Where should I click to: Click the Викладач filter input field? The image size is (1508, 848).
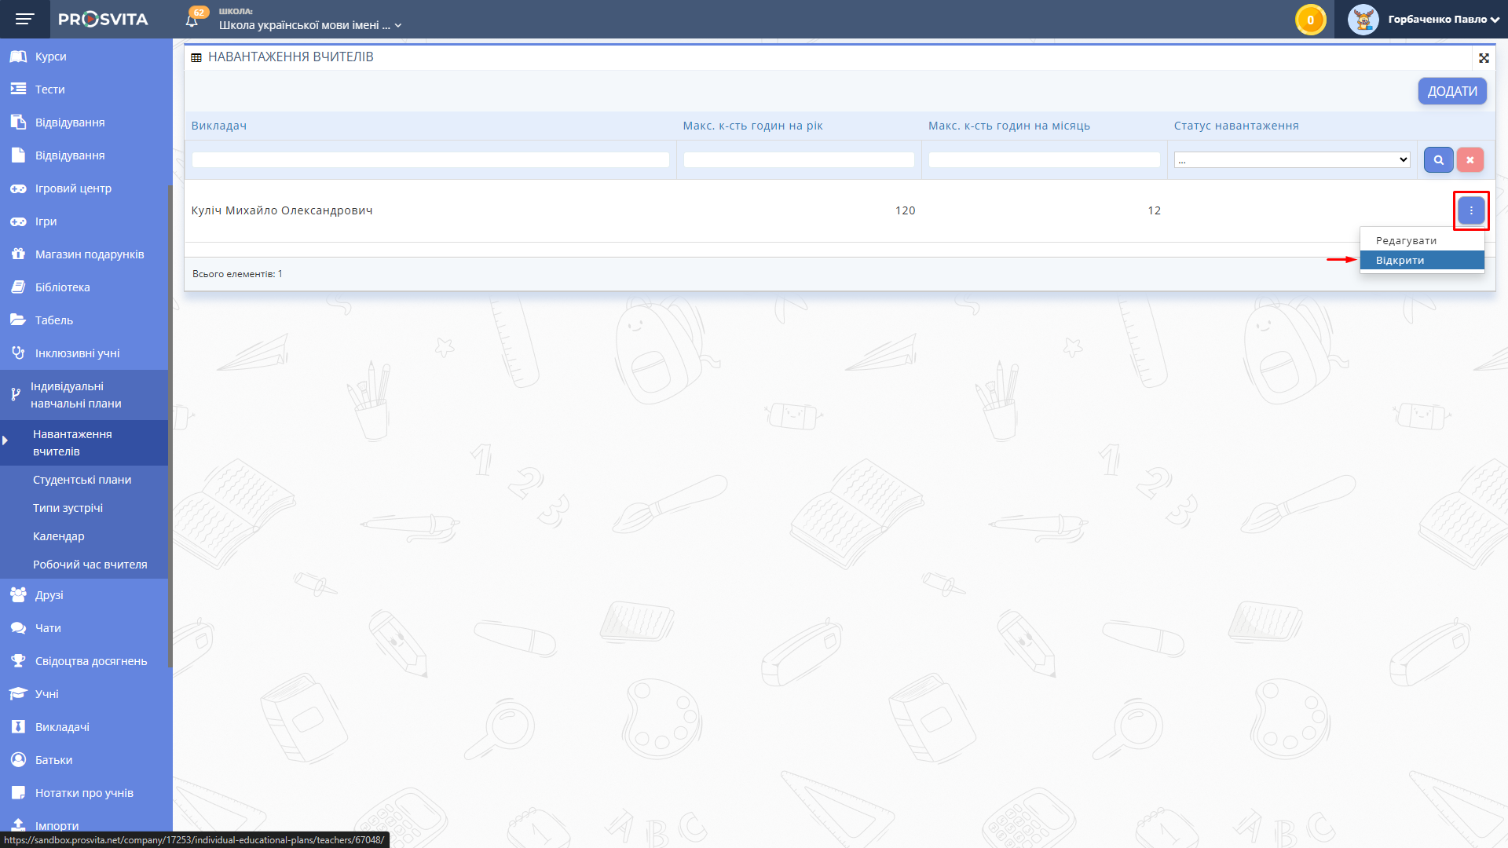point(430,160)
